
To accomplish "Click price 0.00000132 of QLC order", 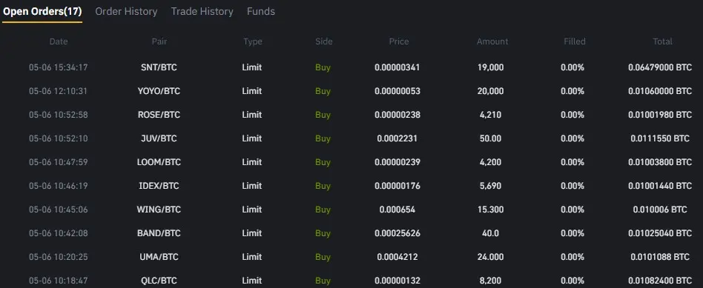I will point(397,281).
